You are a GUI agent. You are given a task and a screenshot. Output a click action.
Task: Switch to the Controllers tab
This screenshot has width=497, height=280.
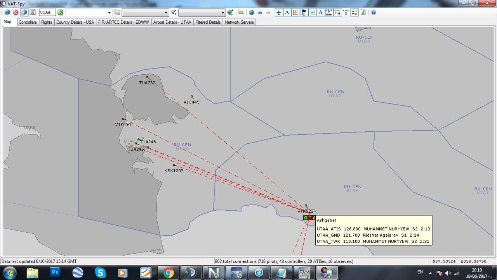click(x=28, y=22)
